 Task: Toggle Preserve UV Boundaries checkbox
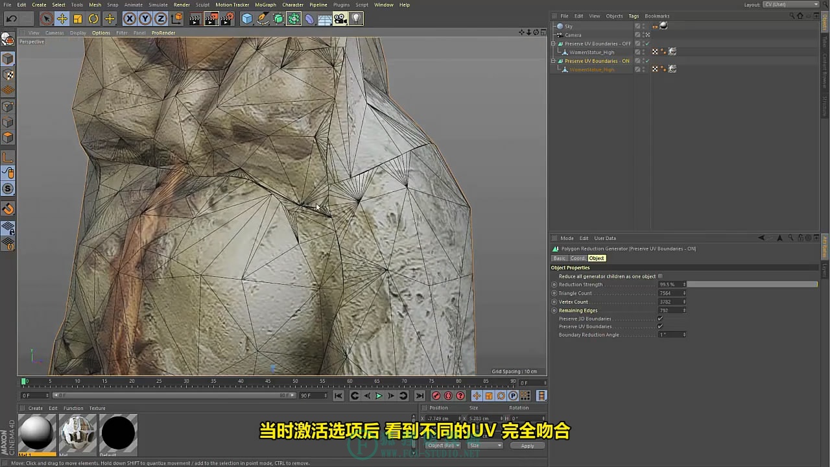tap(660, 326)
